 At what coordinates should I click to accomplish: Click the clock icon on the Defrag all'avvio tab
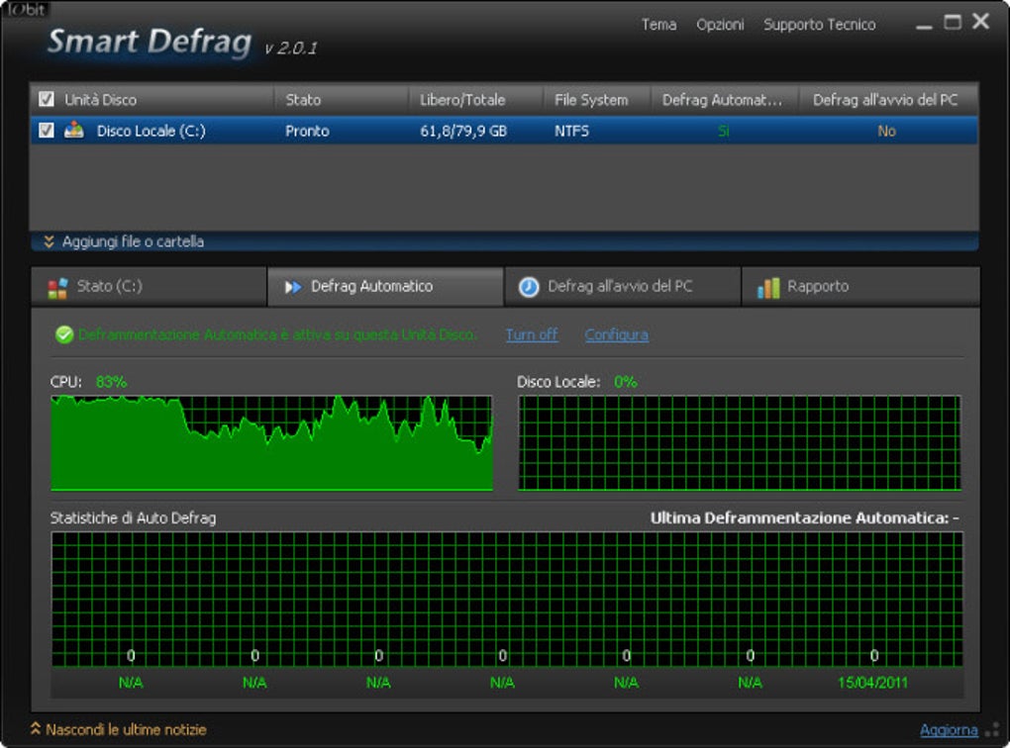tap(529, 287)
